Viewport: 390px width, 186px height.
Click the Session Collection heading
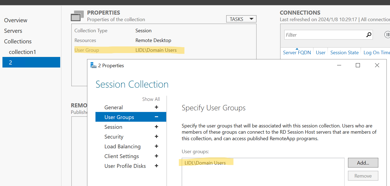click(x=132, y=84)
